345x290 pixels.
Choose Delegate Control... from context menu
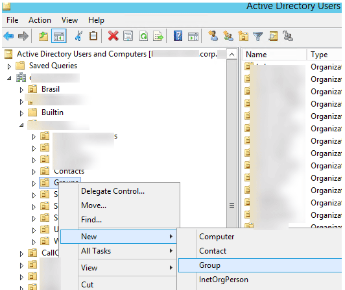point(120,191)
